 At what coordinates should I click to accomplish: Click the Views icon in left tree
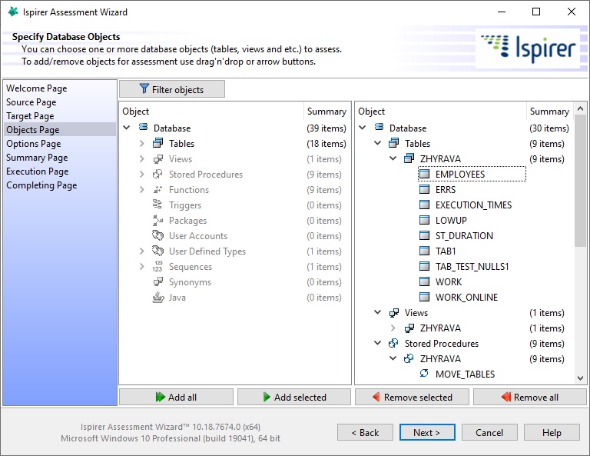coord(158,158)
